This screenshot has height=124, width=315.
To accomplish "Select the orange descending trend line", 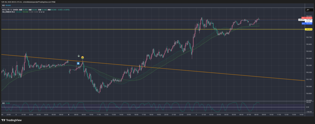I will click(x=185, y=70).
